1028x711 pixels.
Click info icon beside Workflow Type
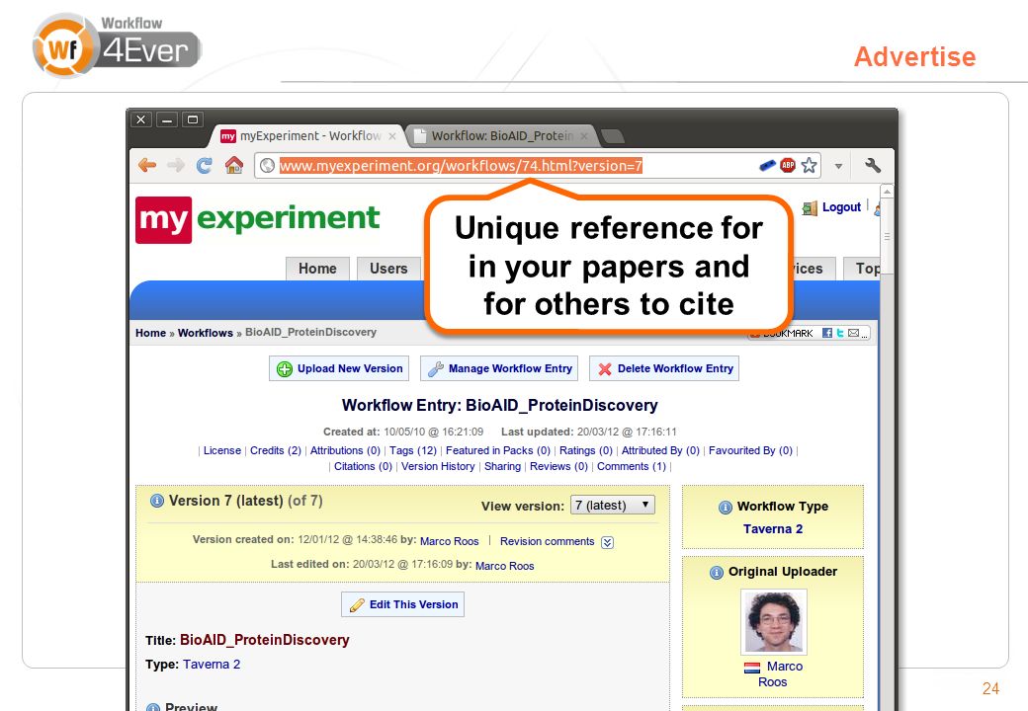point(726,508)
